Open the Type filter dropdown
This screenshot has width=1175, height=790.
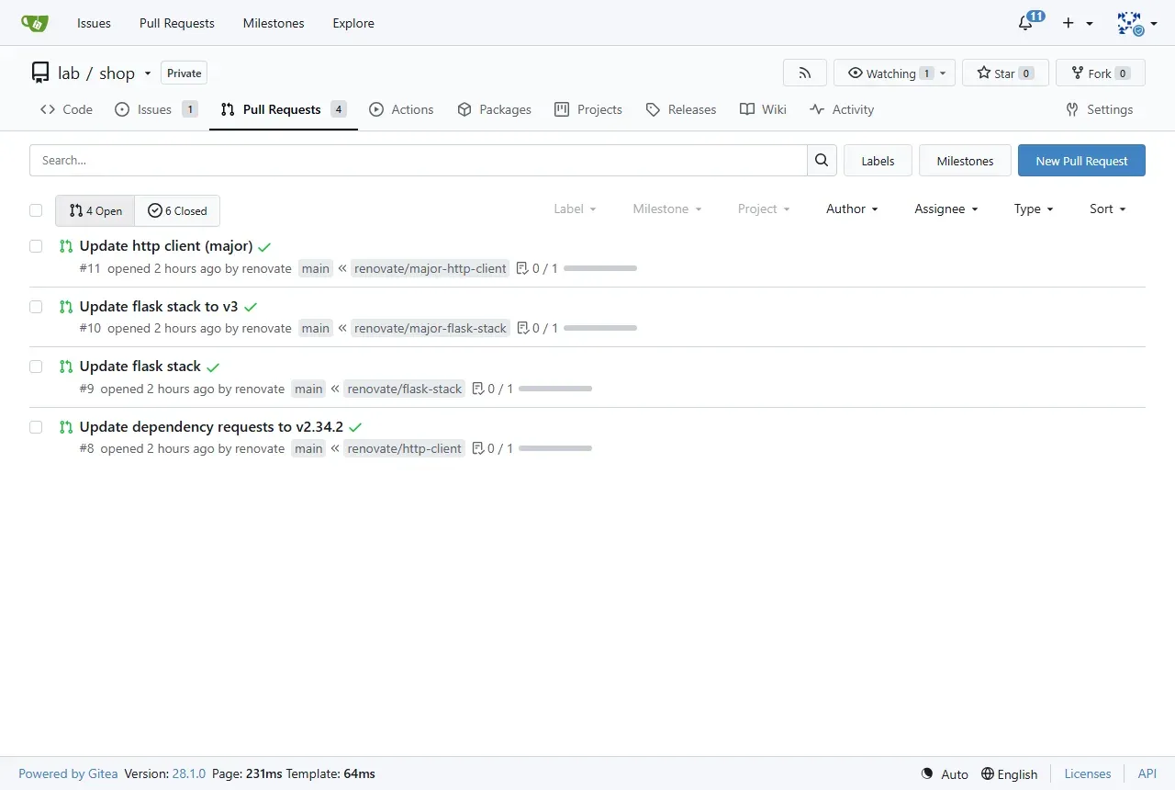(x=1034, y=209)
